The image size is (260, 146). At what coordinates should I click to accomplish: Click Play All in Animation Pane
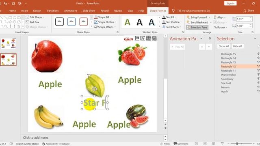[x=177, y=47]
